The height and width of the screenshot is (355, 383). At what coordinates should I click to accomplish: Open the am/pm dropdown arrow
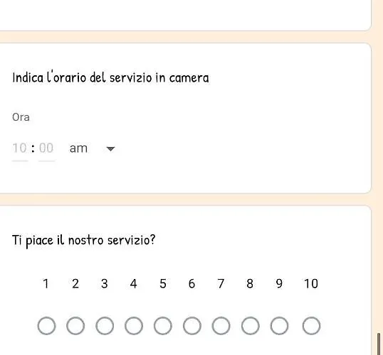tap(110, 148)
